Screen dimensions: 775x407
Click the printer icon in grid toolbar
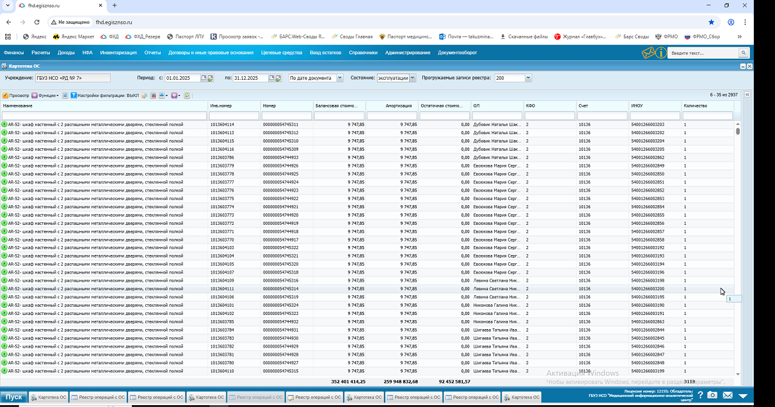(x=162, y=95)
